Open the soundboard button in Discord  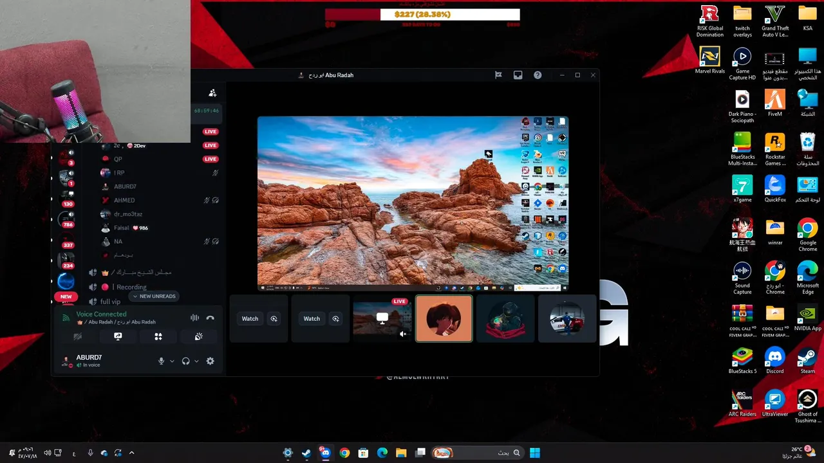tap(199, 336)
